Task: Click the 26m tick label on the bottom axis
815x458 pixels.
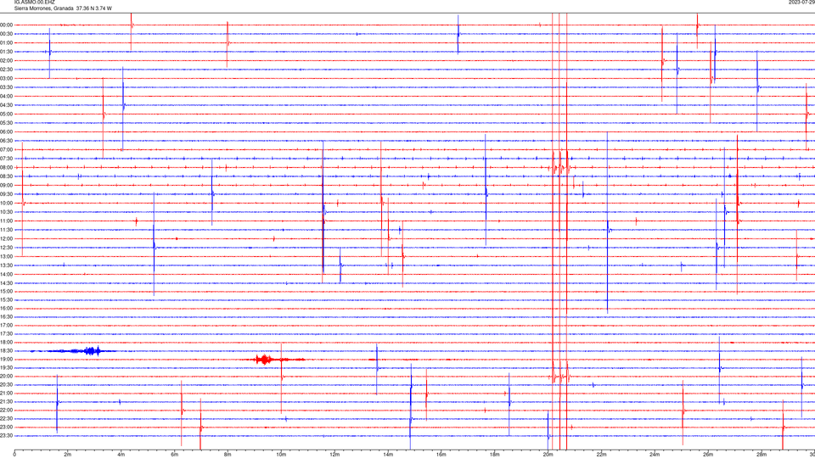Action: 708,455
